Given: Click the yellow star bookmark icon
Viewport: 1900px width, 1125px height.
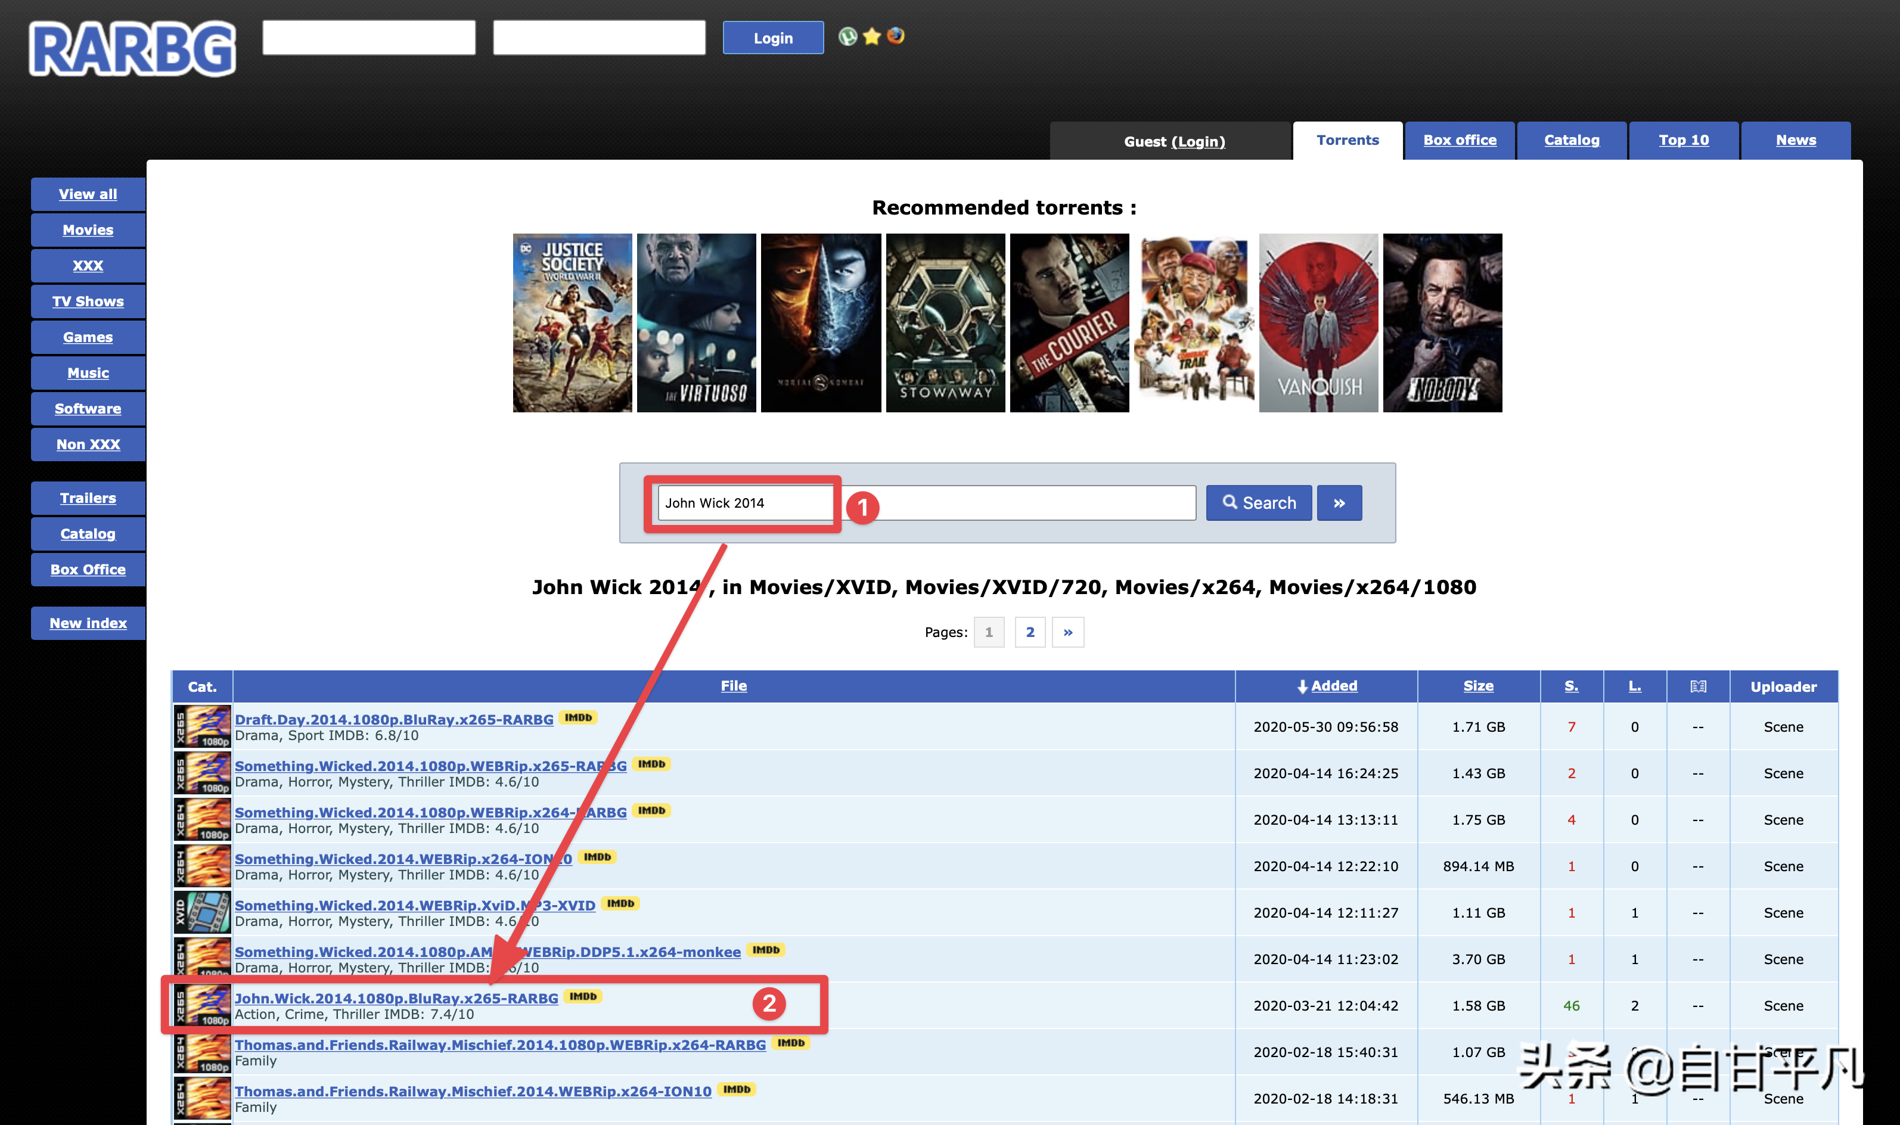Looking at the screenshot, I should [x=872, y=36].
